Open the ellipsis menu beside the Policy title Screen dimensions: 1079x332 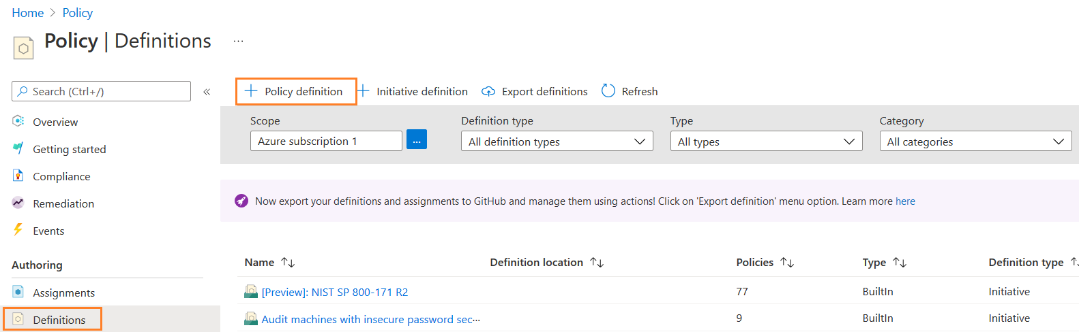238,41
